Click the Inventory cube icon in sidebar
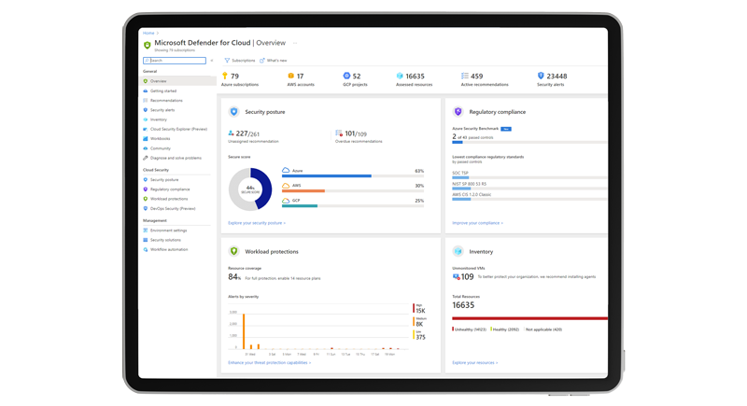747x406 pixels. click(146, 119)
